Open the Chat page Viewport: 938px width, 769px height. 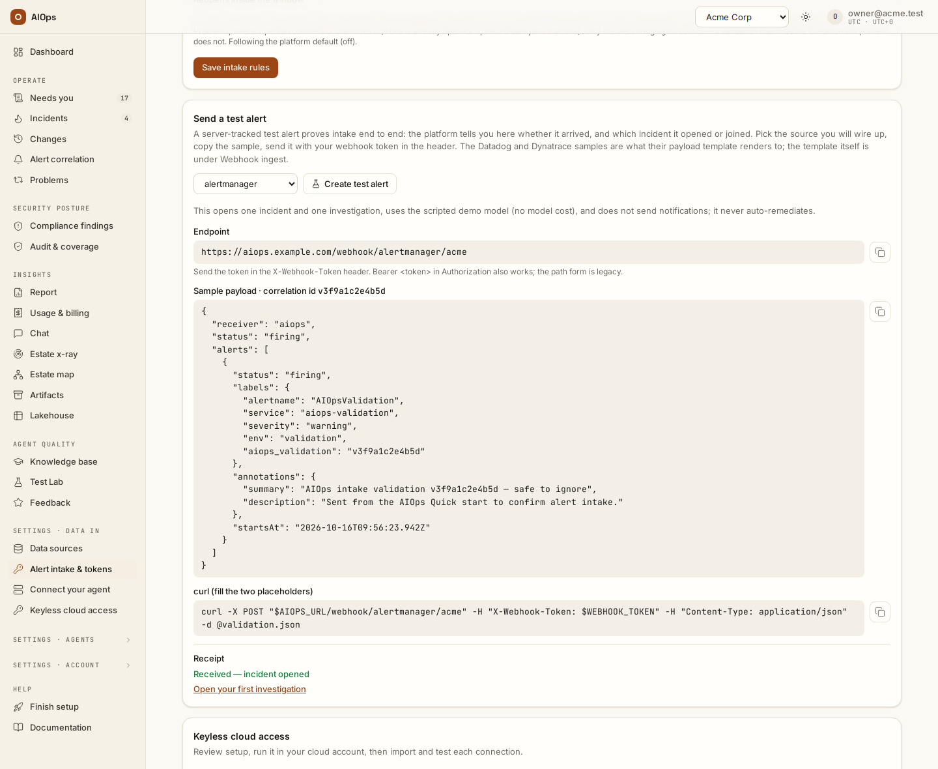point(72,334)
